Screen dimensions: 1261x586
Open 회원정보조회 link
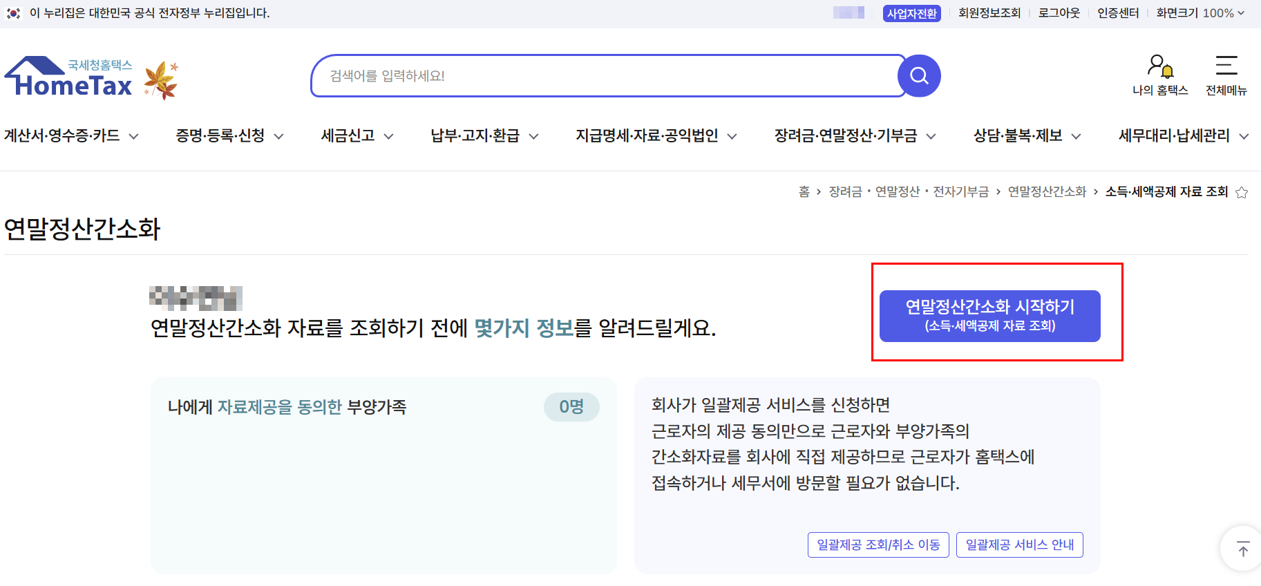989,13
